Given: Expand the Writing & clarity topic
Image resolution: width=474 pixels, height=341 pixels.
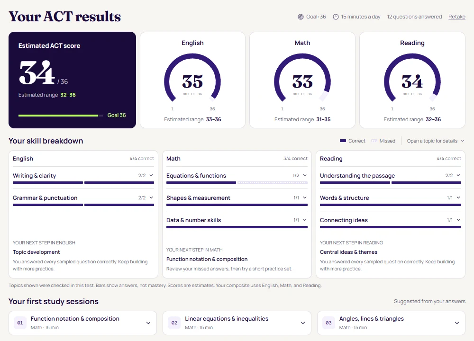Looking at the screenshot, I should pos(151,176).
